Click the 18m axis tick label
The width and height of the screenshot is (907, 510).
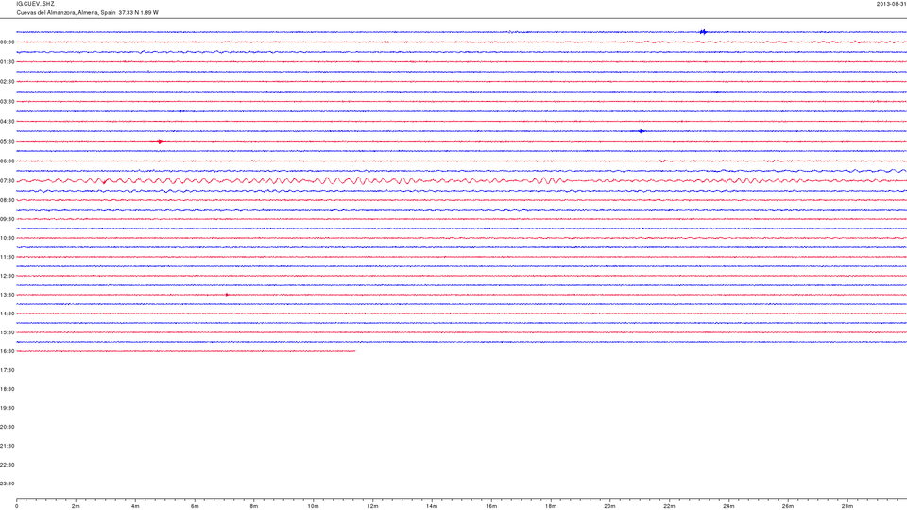(550, 506)
